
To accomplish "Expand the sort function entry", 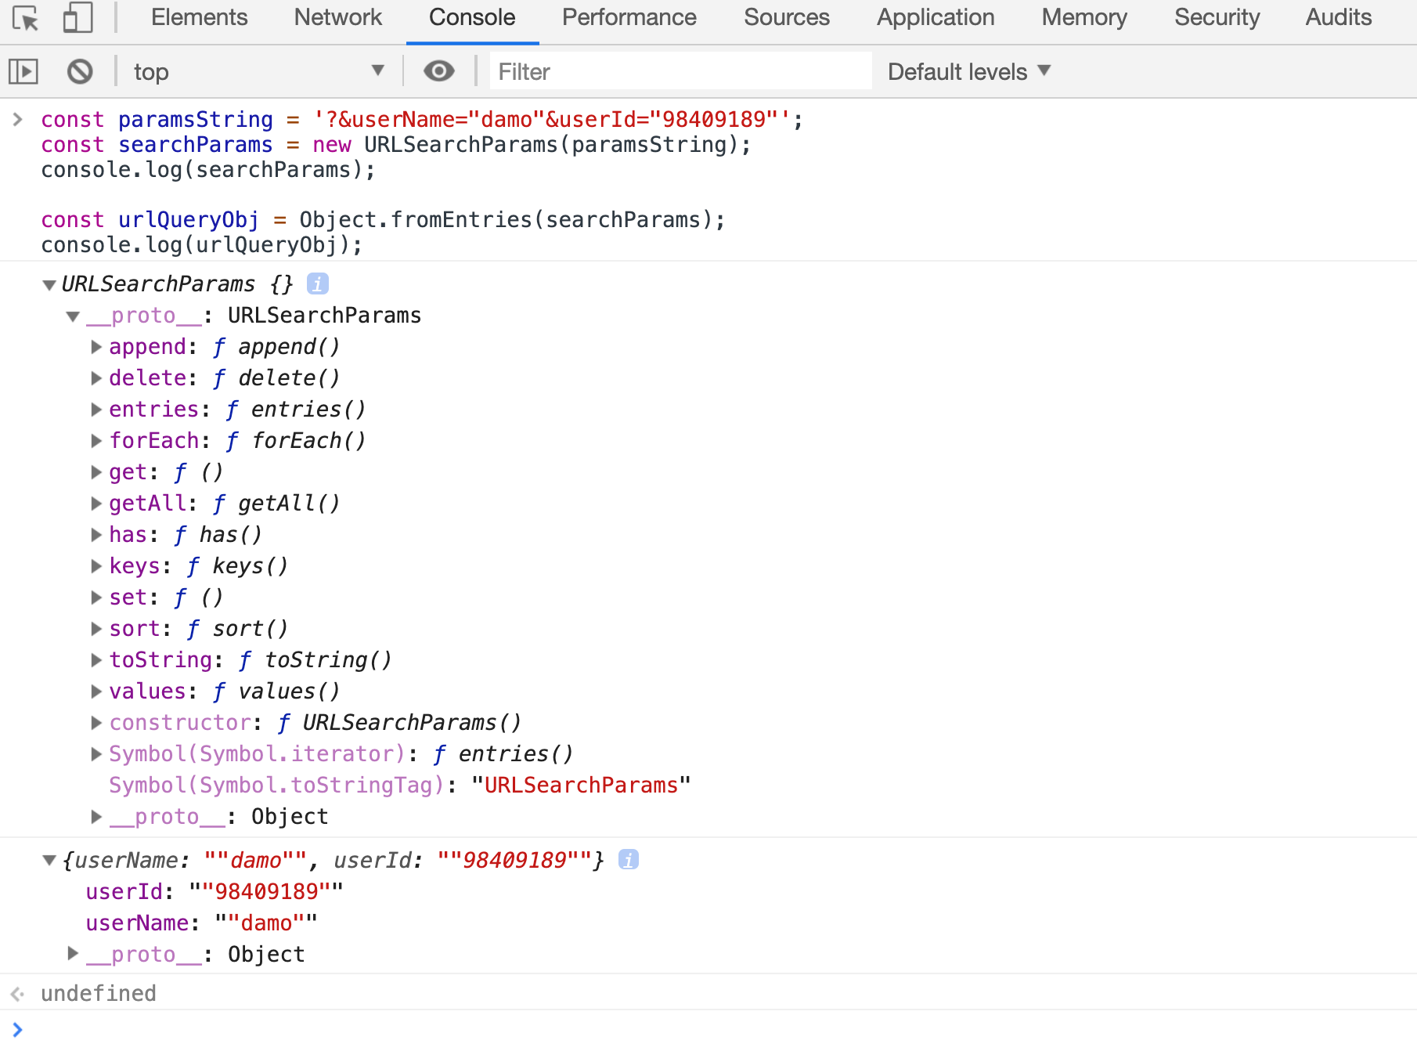I will click(96, 629).
